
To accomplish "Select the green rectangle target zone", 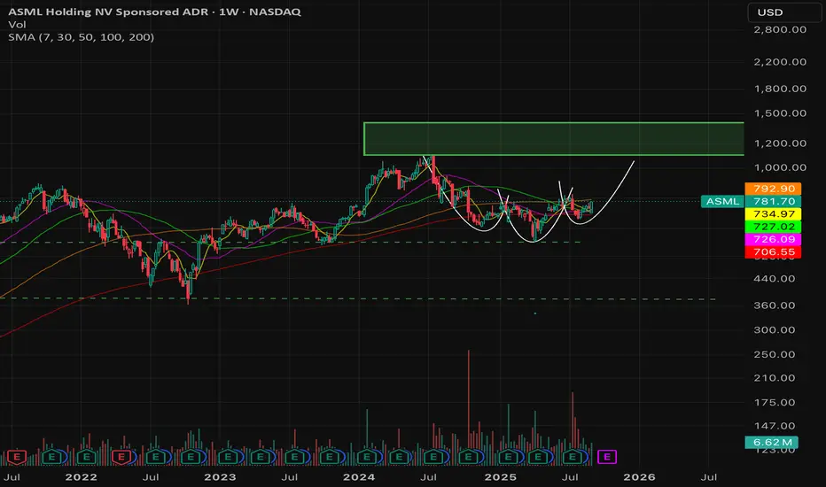I will pyautogui.click(x=554, y=139).
